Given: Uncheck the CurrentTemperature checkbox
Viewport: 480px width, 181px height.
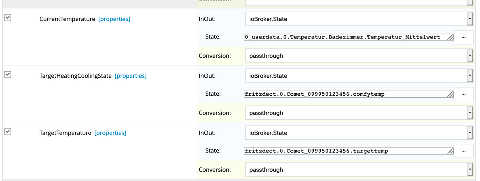Looking at the screenshot, I should [x=8, y=18].
